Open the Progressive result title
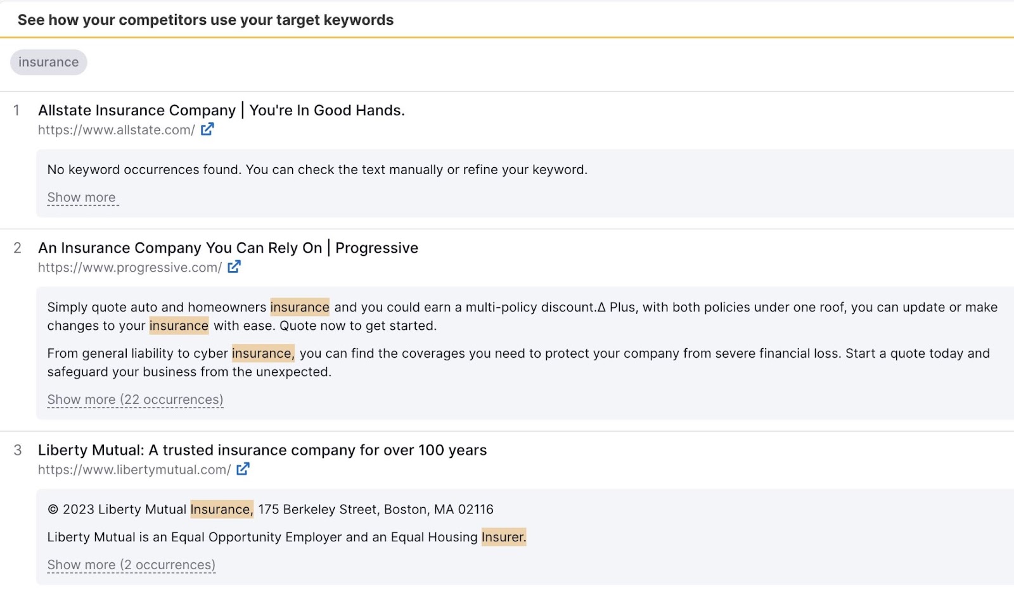This screenshot has height=592, width=1014. 228,248
